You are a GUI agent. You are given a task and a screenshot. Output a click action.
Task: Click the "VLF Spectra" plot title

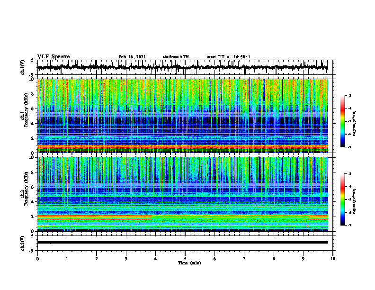54,56
